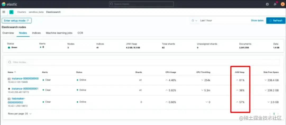
Task: Open node instance-0000000000 details
Action: tap(25, 79)
